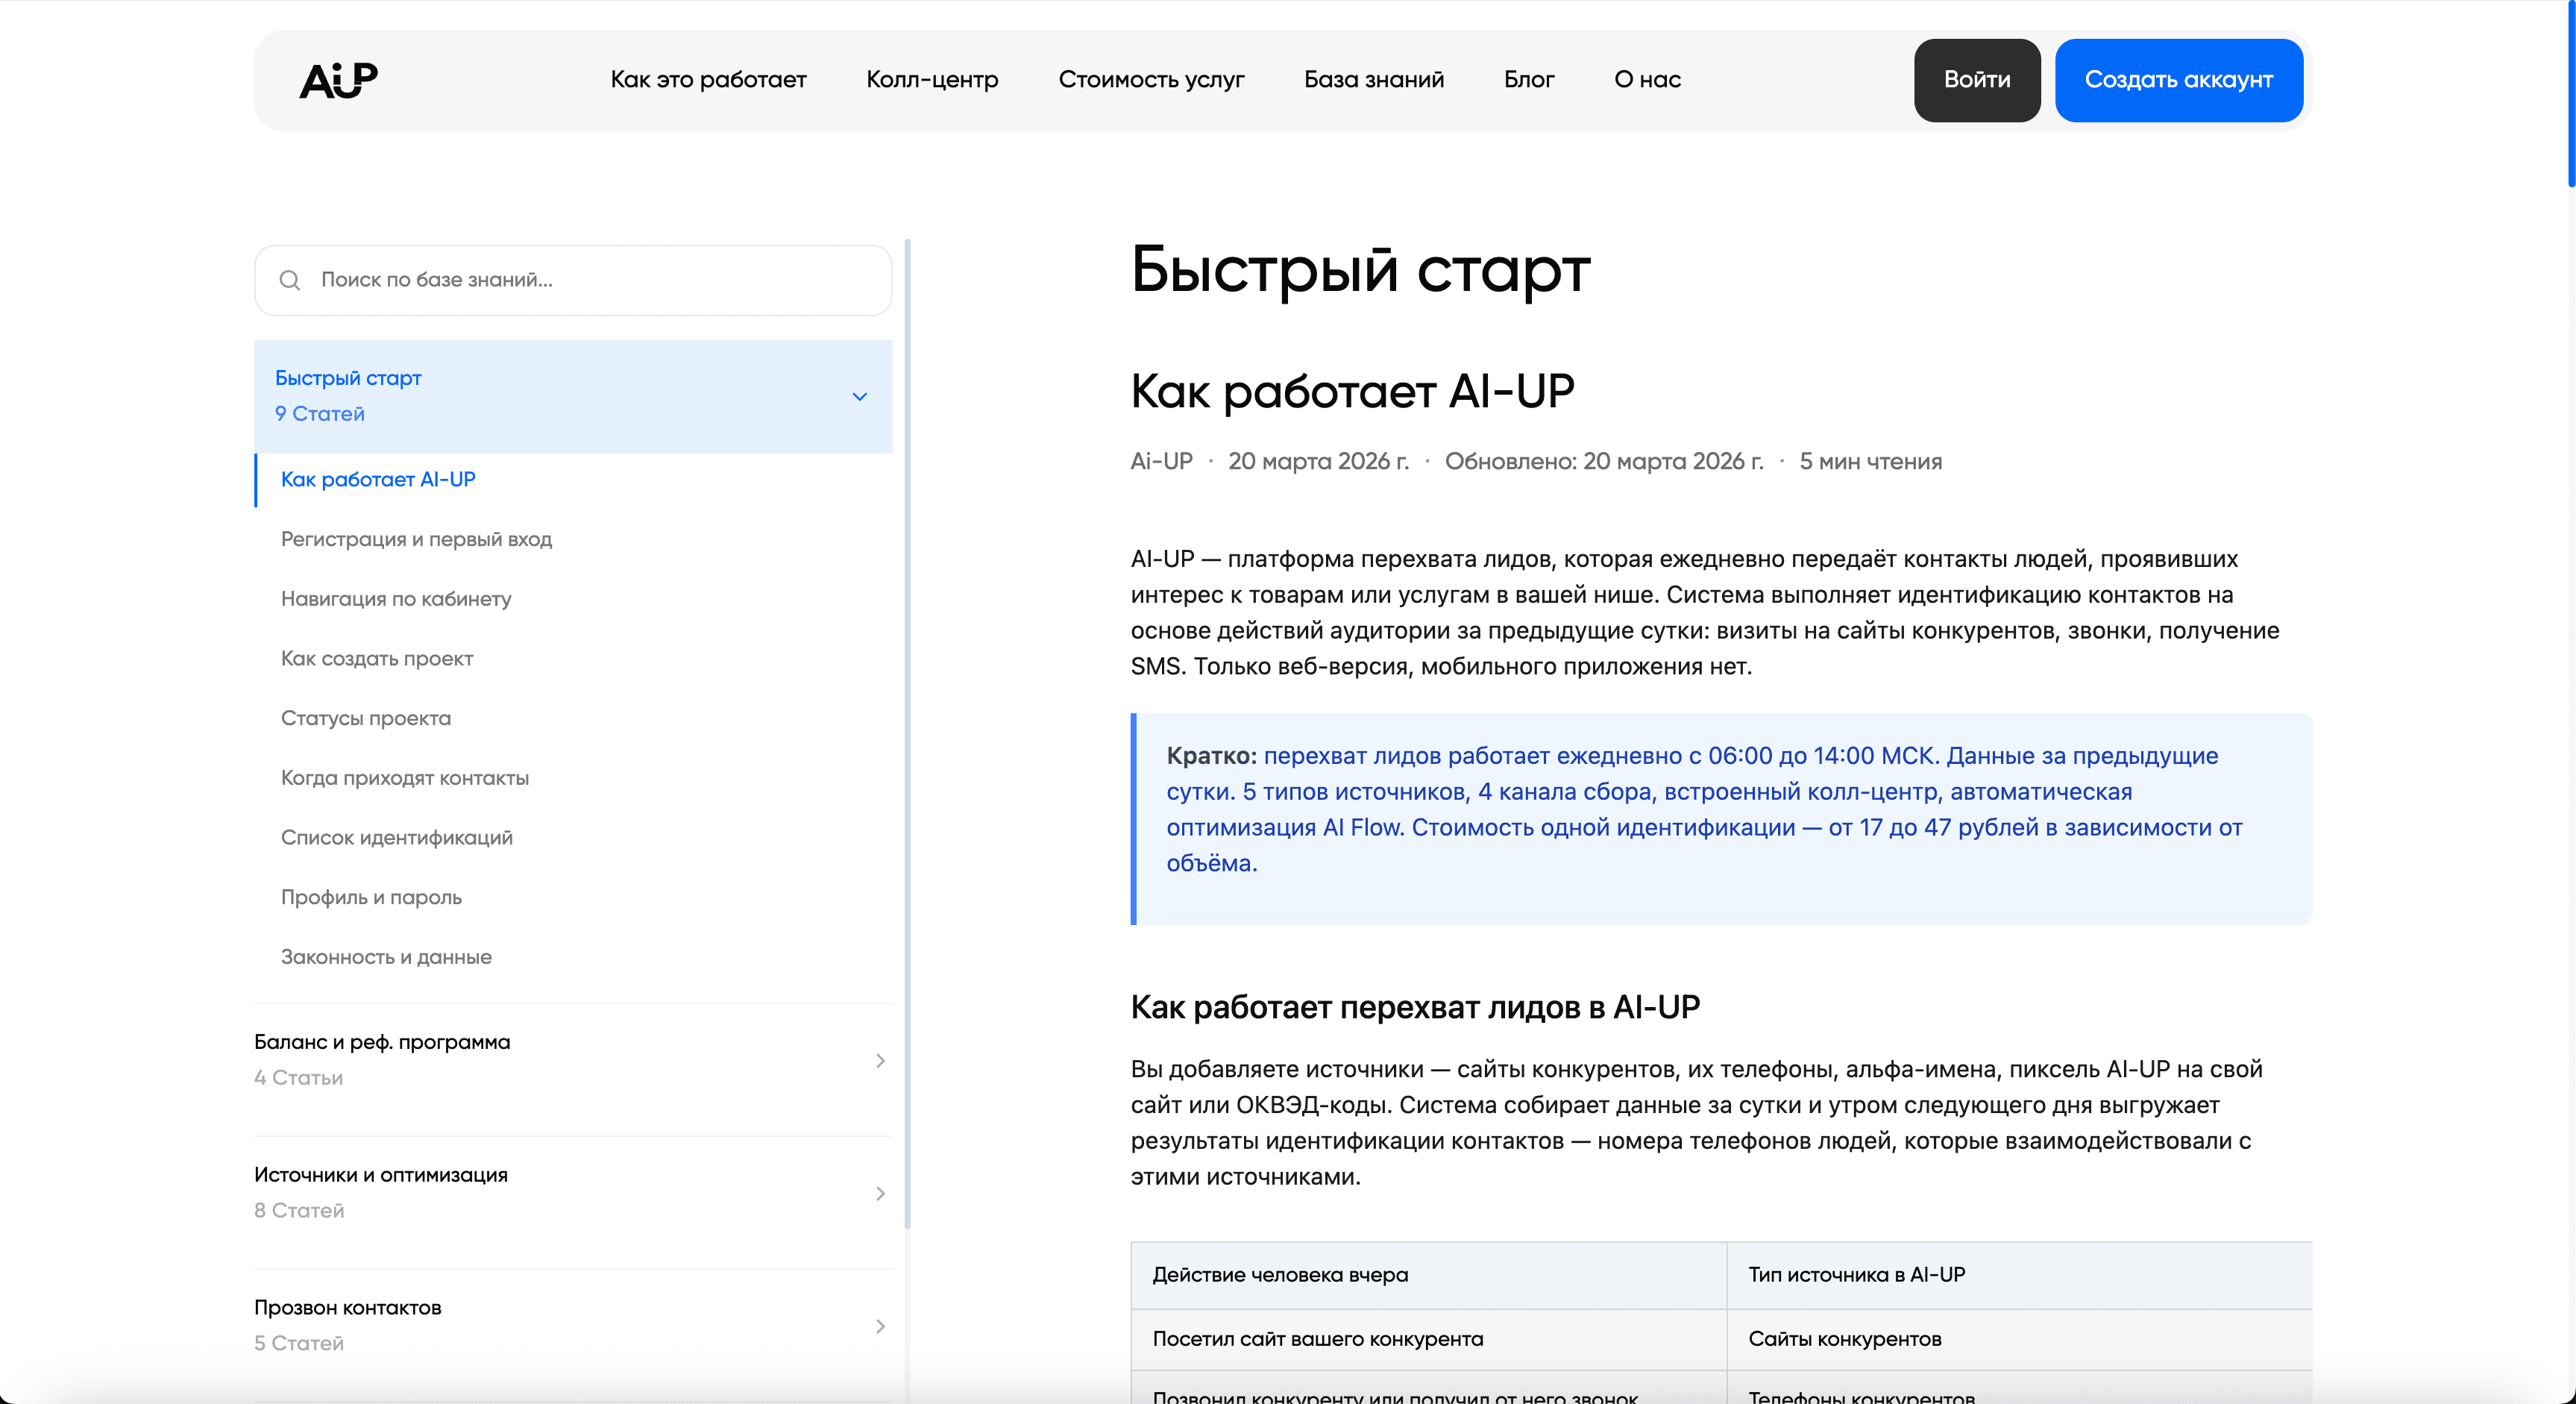Open the «База знаний» menu item
This screenshot has width=2576, height=1404.
pyautogui.click(x=1374, y=80)
